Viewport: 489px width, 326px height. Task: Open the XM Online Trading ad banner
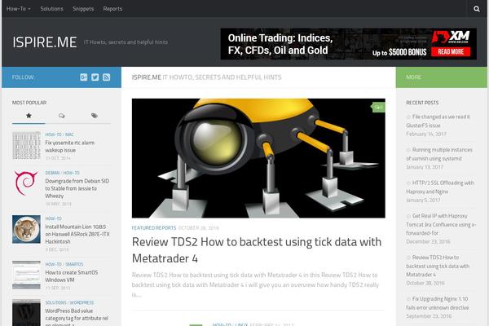[348, 44]
